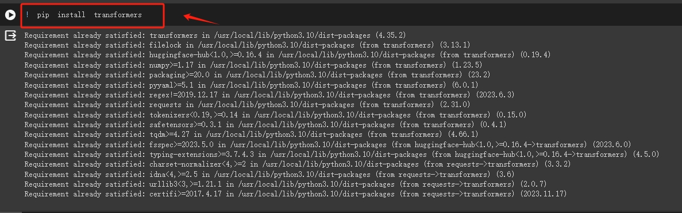Click the transformers (4.35.2) output line
Viewport: 682px width, 213px height.
[215, 35]
